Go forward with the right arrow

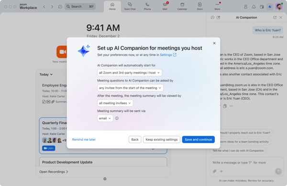click(x=52, y=7)
